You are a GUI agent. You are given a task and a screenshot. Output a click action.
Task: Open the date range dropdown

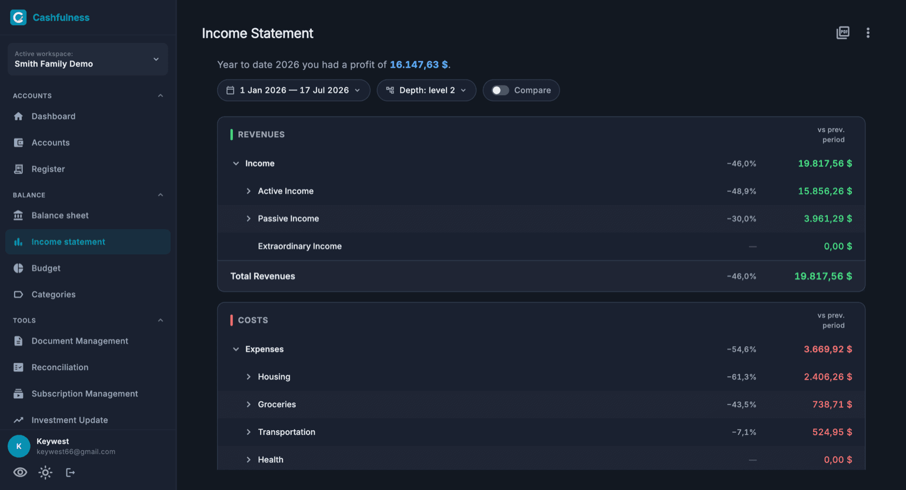pyautogui.click(x=294, y=90)
